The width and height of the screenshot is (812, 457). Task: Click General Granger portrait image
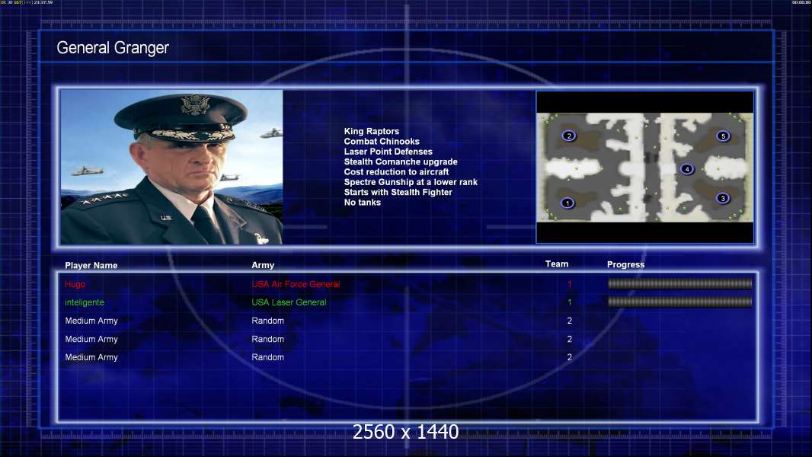171,167
